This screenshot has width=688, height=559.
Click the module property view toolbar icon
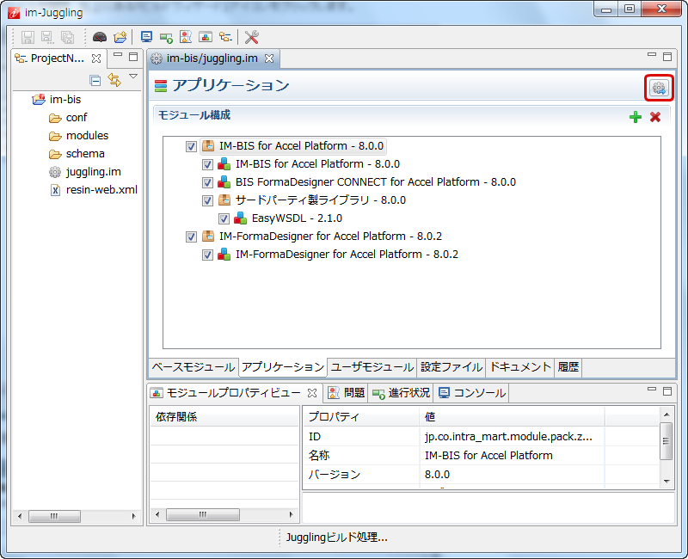pyautogui.click(x=206, y=37)
